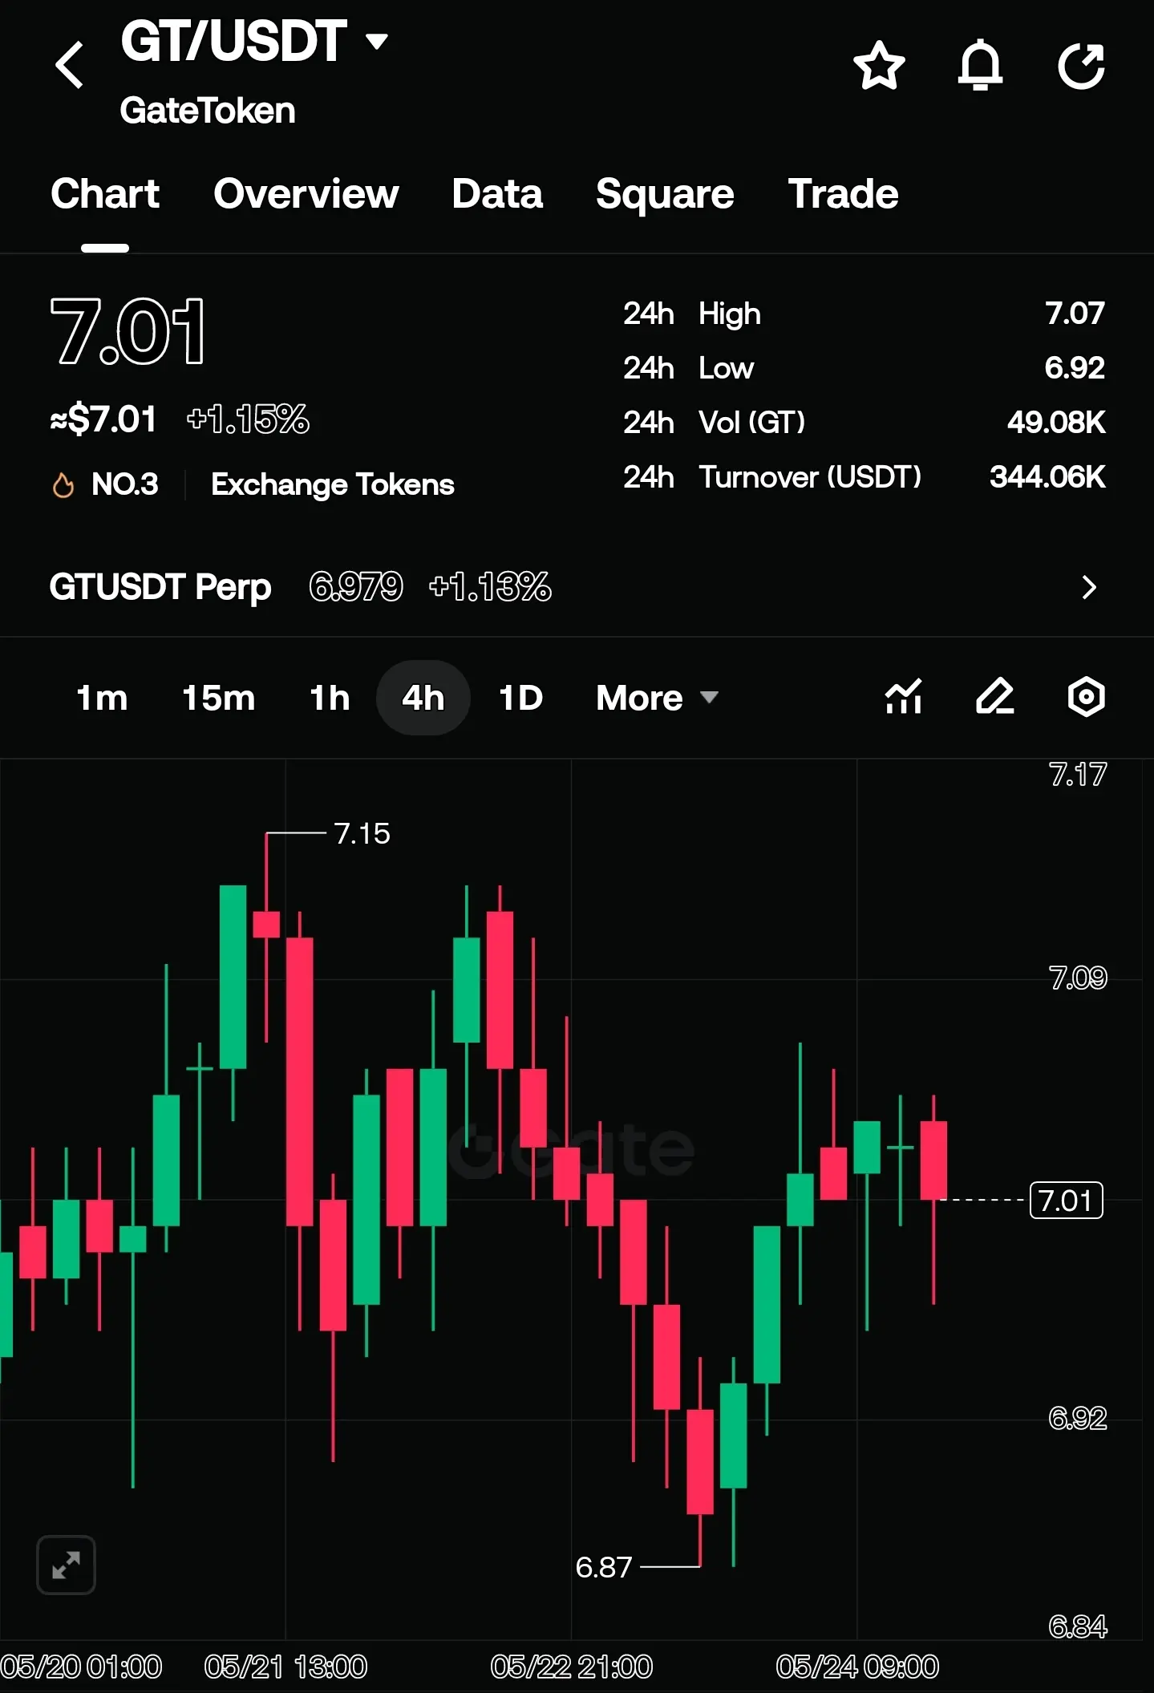
Task: Select the 4h timeframe
Action: [423, 698]
